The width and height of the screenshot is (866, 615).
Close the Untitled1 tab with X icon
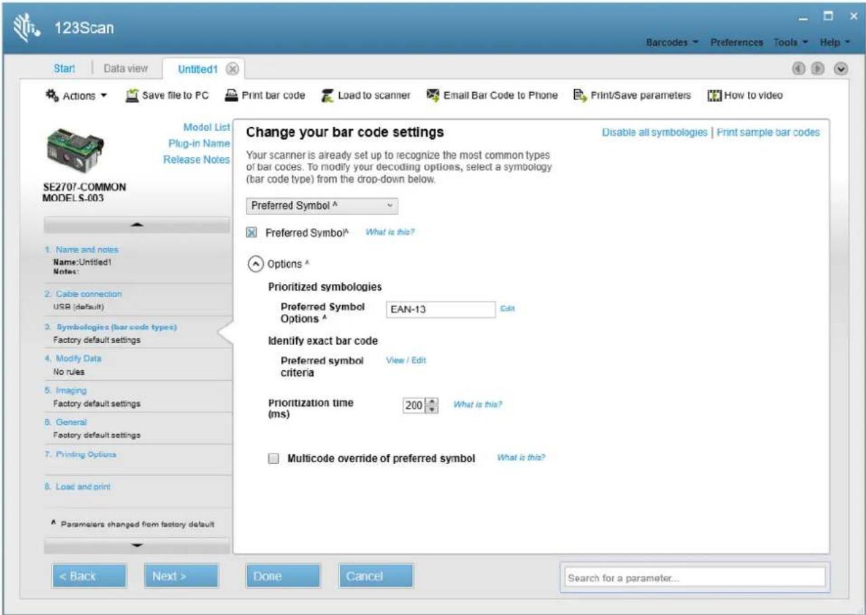232,68
